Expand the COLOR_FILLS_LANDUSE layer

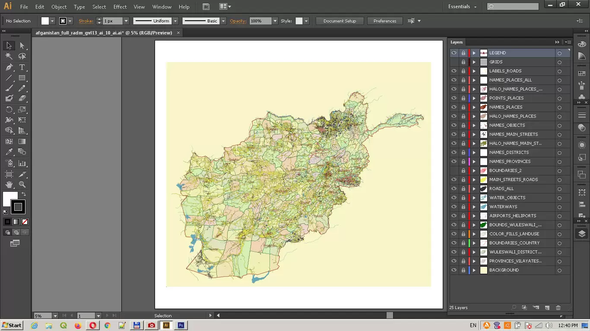click(474, 234)
